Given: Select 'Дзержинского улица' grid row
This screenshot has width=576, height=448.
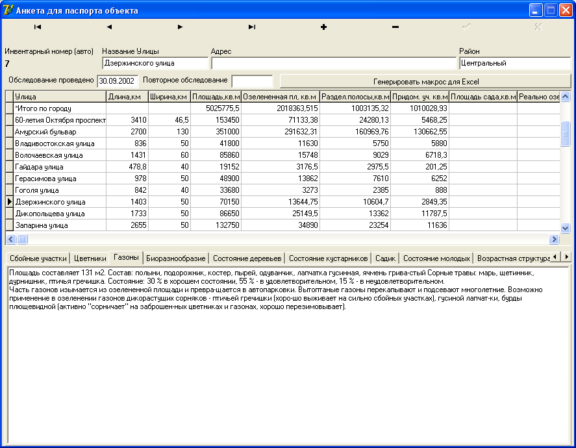Looking at the screenshot, I should (x=283, y=201).
